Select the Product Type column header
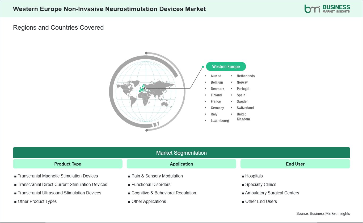 (68, 164)
